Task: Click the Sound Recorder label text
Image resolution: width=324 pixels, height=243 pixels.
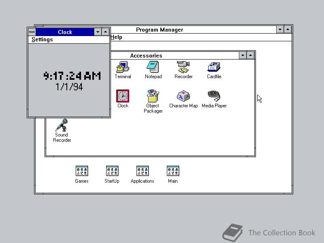Action: pyautogui.click(x=62, y=137)
